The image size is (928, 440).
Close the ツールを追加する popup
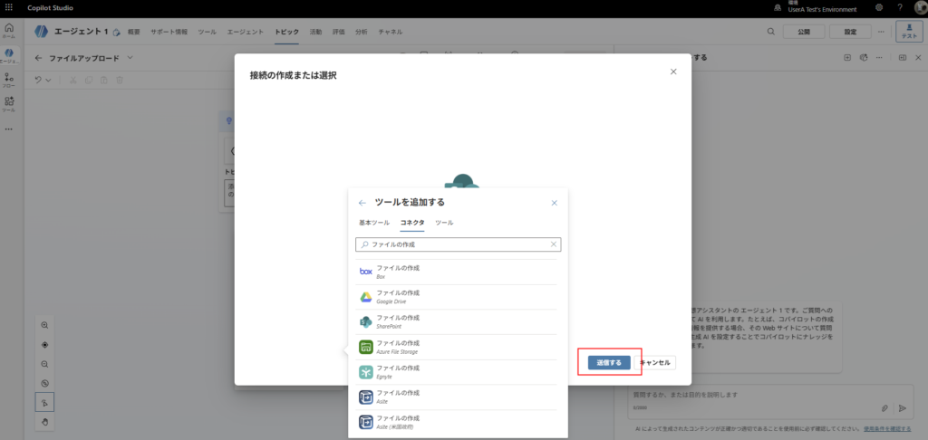(555, 204)
